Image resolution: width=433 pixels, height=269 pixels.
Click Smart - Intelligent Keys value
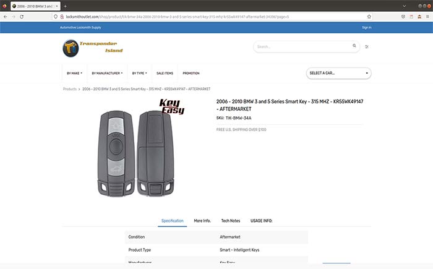click(239, 250)
